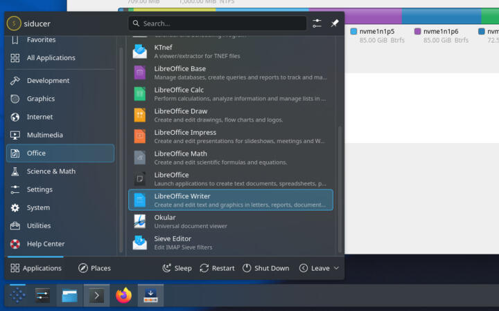Show All Applications category

(x=60, y=58)
